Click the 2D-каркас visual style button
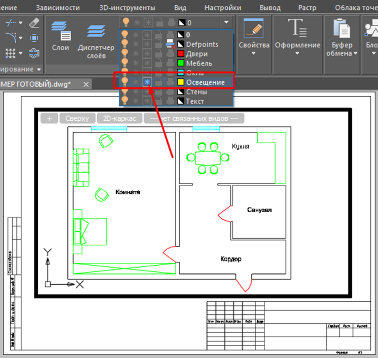 (120, 118)
